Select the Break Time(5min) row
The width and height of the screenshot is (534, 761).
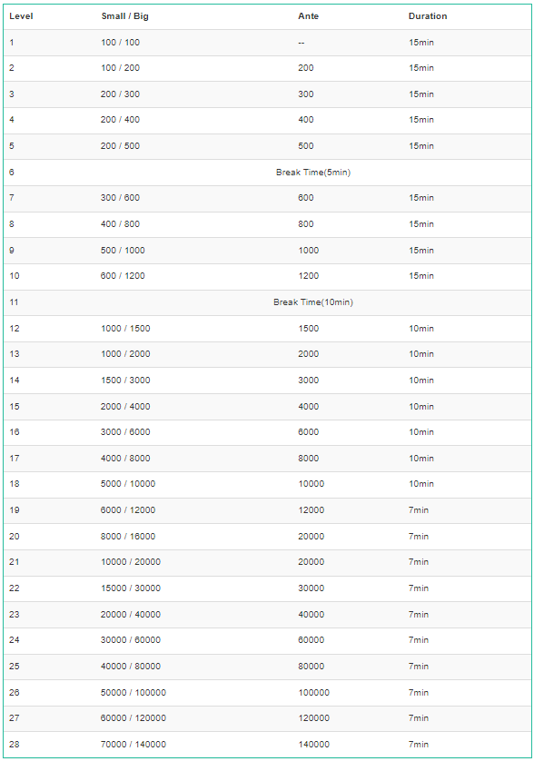(x=268, y=173)
